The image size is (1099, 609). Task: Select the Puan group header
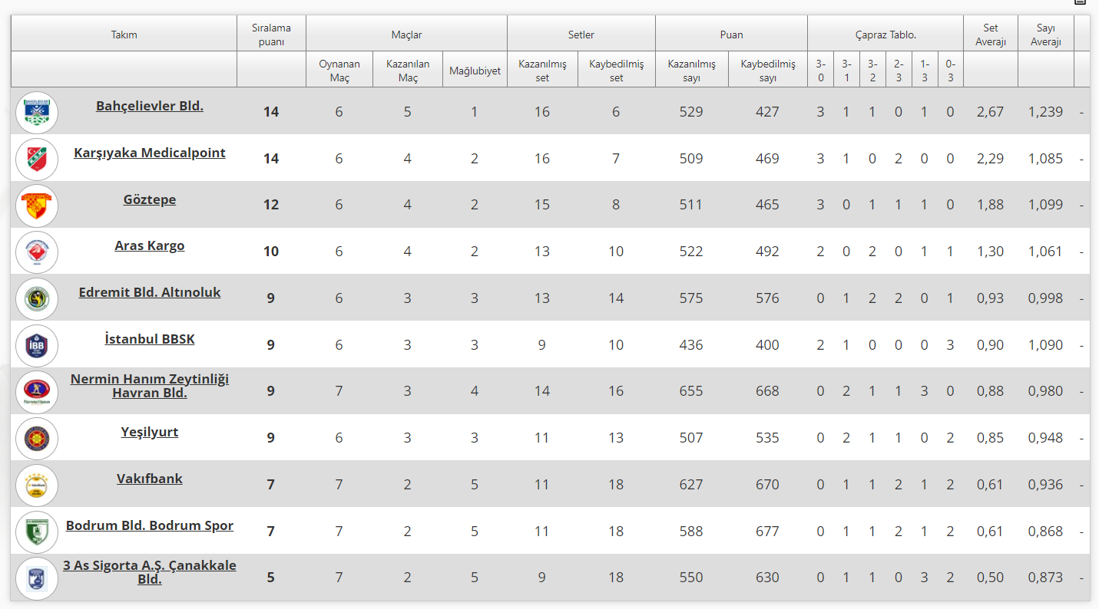pyautogui.click(x=731, y=35)
